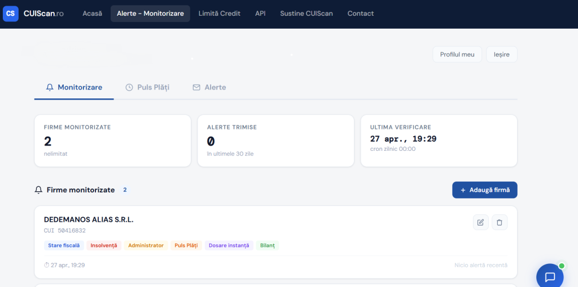Switch to the Monitorizare tab

coord(74,87)
